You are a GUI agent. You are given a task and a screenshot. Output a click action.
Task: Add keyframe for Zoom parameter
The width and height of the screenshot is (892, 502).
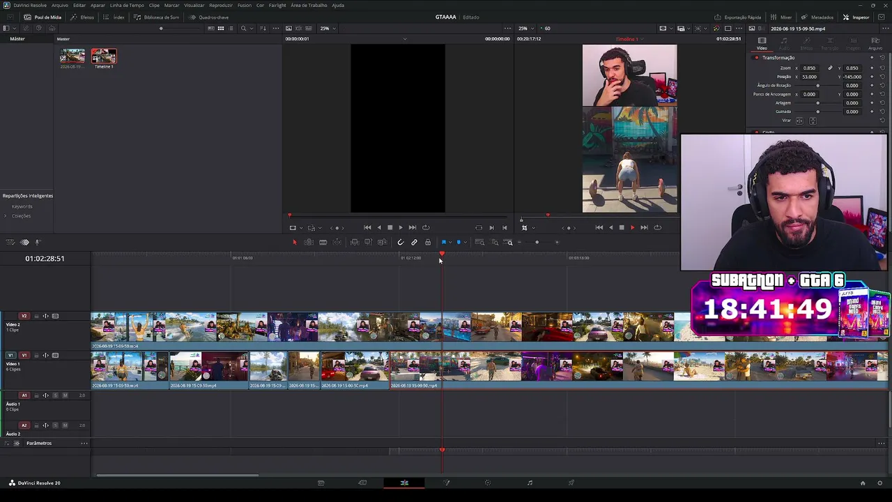click(871, 68)
